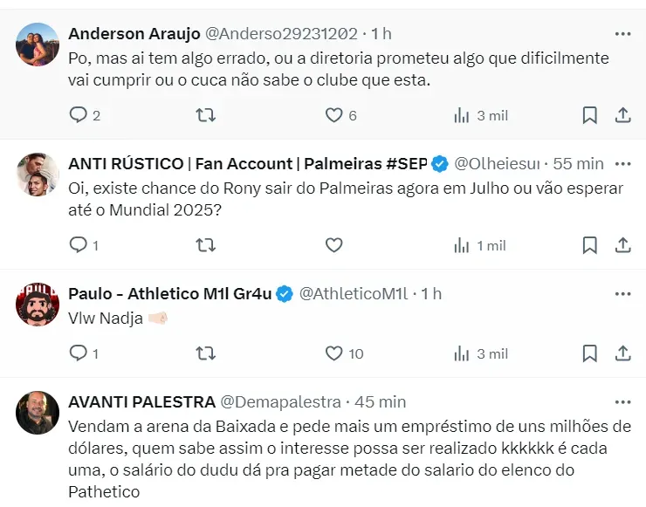The image size is (646, 507).
Task: Open more options on Paulo's tweet
Action: pyautogui.click(x=622, y=294)
